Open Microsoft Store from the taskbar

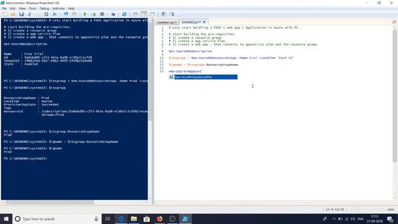pos(147,218)
